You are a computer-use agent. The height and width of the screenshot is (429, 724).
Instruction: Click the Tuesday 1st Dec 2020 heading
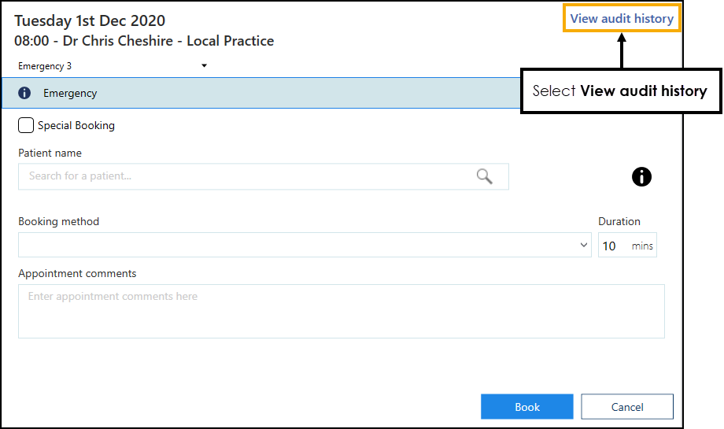pyautogui.click(x=90, y=20)
